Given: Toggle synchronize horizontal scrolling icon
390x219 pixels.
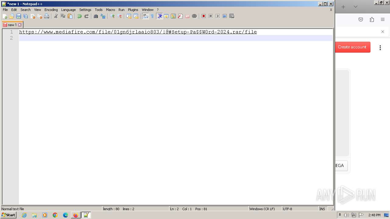Looking at the screenshot, I should coord(136,16).
